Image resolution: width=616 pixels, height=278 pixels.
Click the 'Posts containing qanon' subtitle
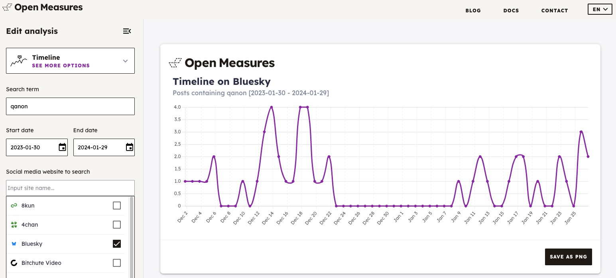click(x=251, y=93)
